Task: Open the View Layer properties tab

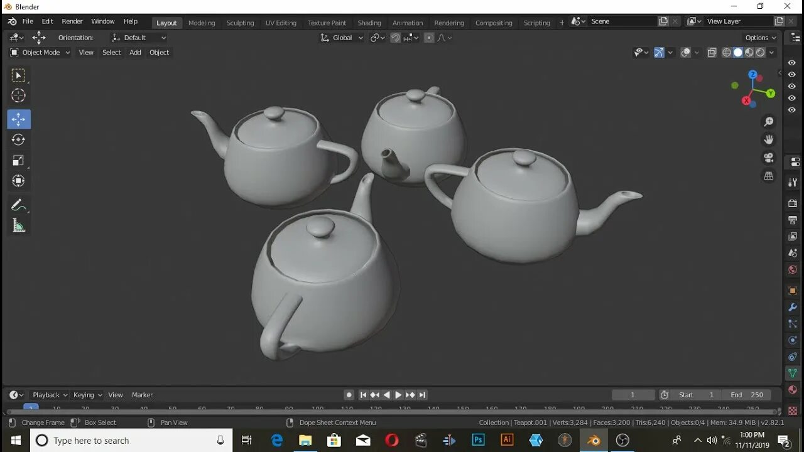Action: pyautogui.click(x=793, y=237)
